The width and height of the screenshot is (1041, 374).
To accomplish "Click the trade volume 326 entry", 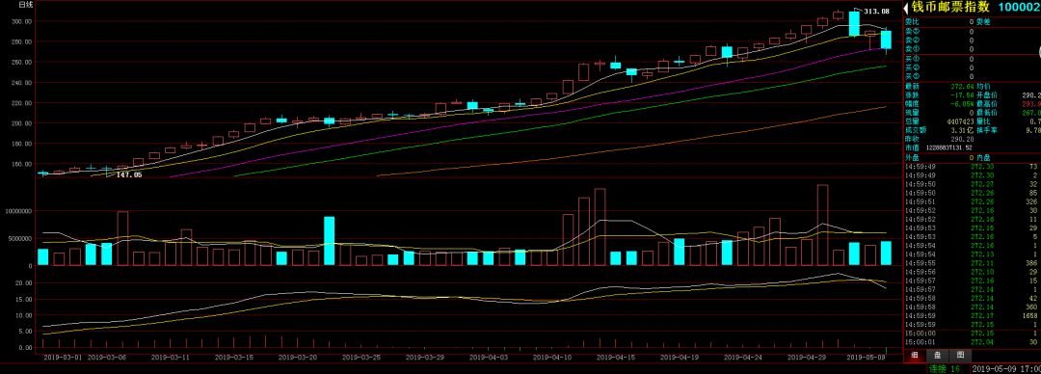I will click(x=1031, y=201).
